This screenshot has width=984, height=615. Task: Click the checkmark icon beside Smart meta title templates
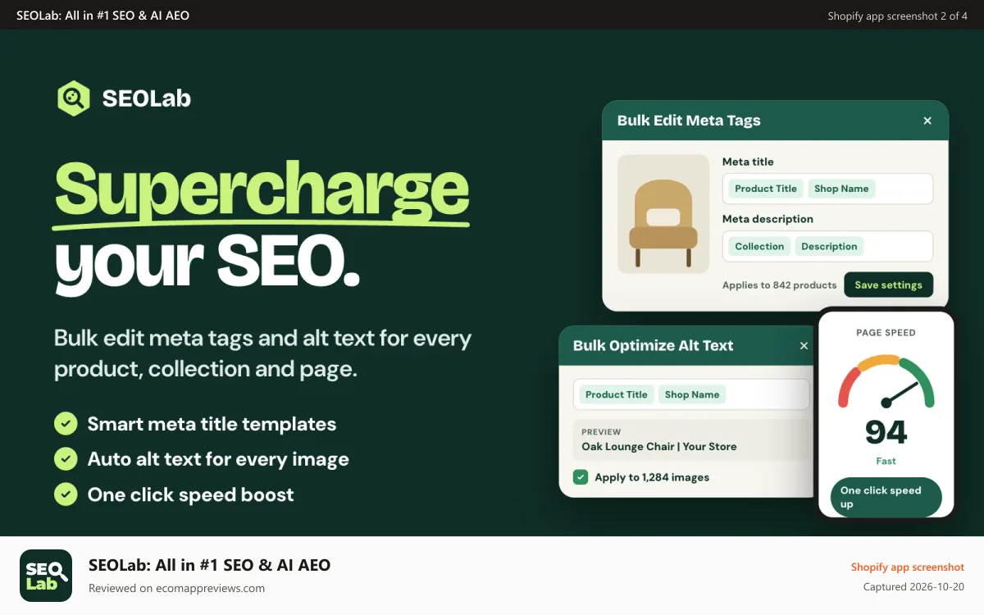(x=66, y=424)
